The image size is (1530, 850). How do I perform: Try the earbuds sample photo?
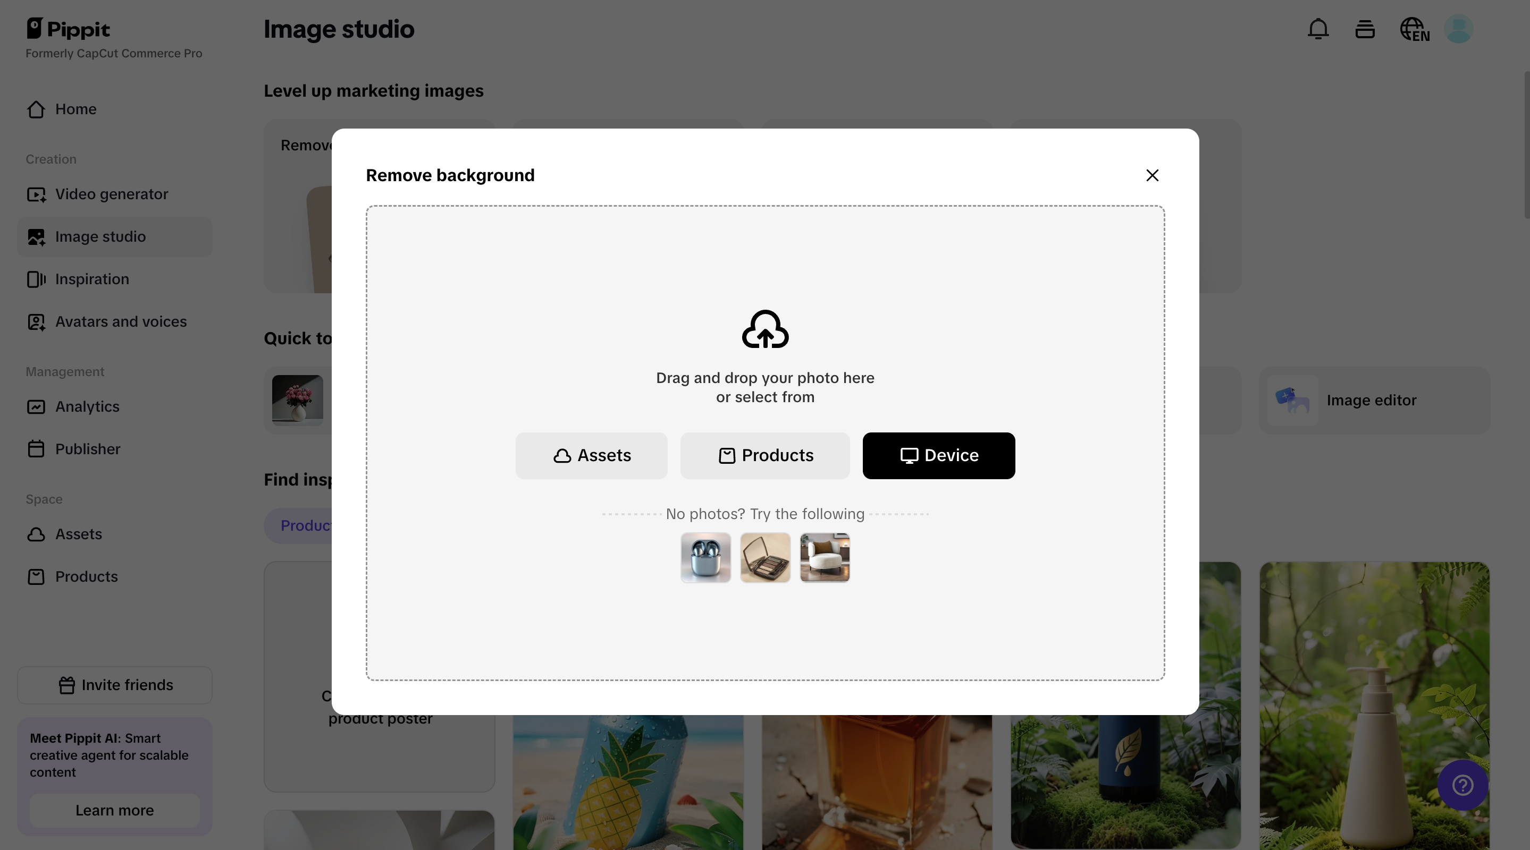705,557
